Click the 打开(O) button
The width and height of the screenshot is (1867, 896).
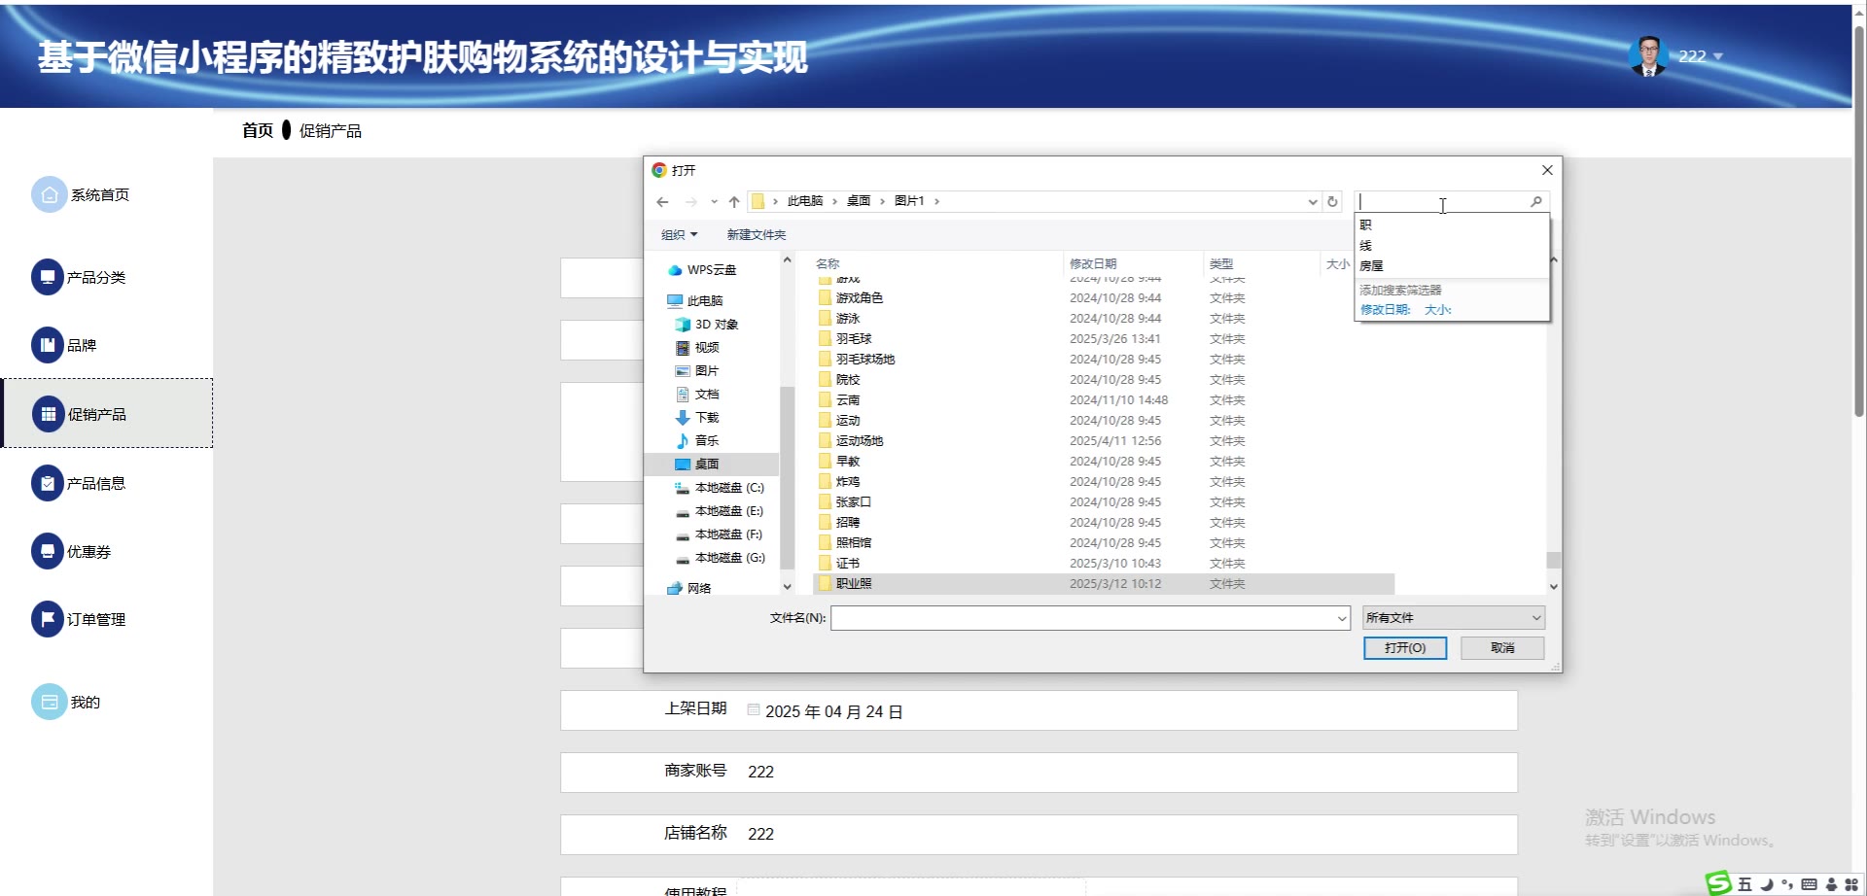click(x=1405, y=648)
